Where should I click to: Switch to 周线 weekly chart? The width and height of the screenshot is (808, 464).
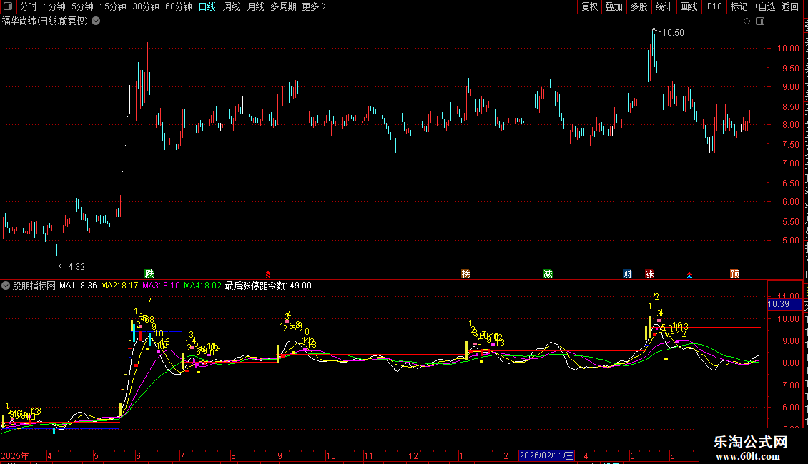click(x=232, y=6)
